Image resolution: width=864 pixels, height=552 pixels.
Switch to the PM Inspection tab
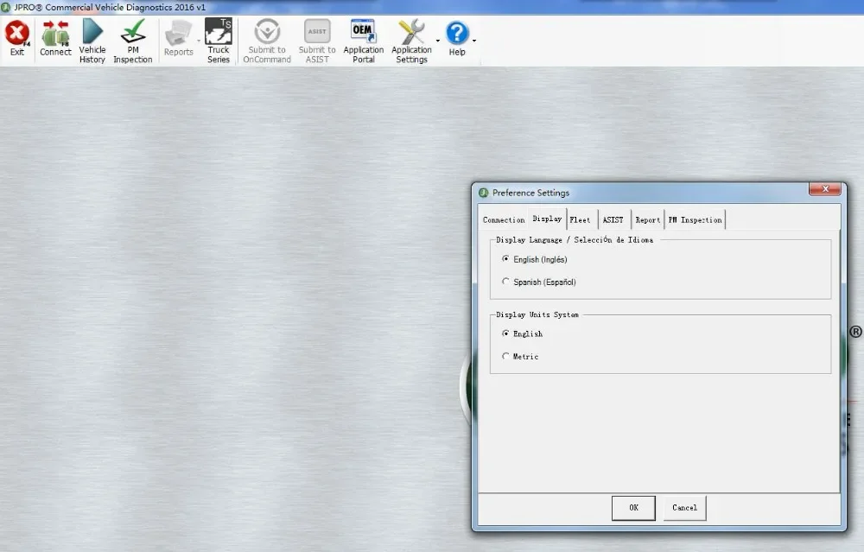[695, 219]
